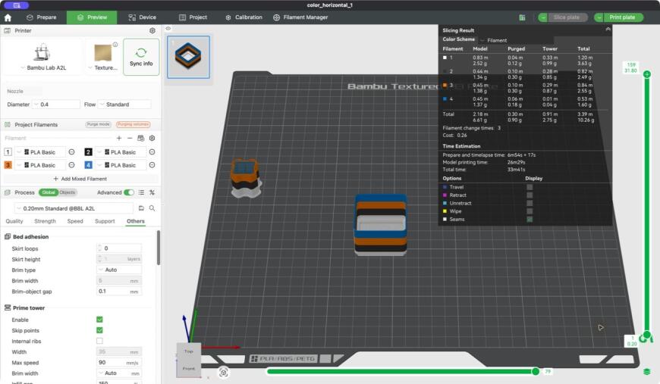Select the plate 1 thumbnail

click(x=188, y=57)
